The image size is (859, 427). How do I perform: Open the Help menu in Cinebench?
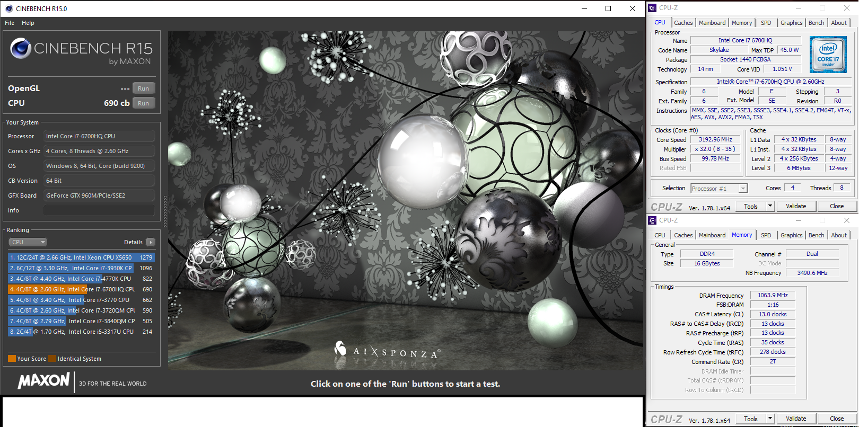point(28,23)
